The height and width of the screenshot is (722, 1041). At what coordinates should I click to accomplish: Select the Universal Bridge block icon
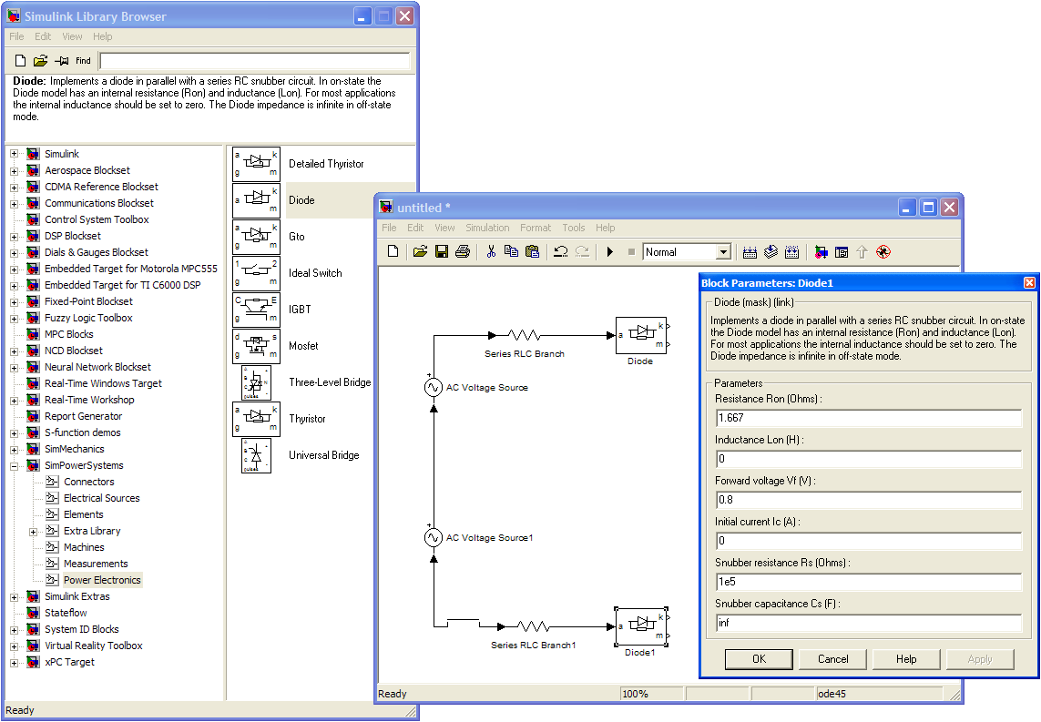(256, 456)
